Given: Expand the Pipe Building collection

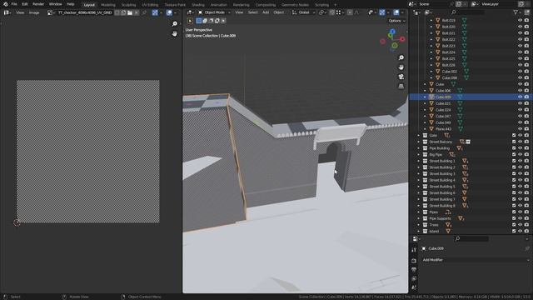Looking at the screenshot, I should [x=419, y=148].
